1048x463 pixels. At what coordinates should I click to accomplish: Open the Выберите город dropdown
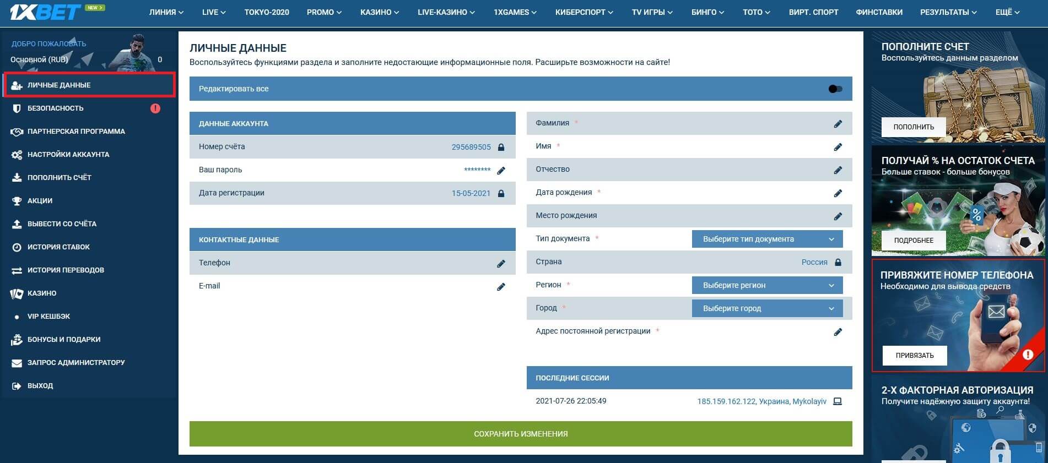point(767,308)
